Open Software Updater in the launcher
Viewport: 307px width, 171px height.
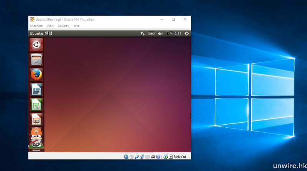coord(36,145)
